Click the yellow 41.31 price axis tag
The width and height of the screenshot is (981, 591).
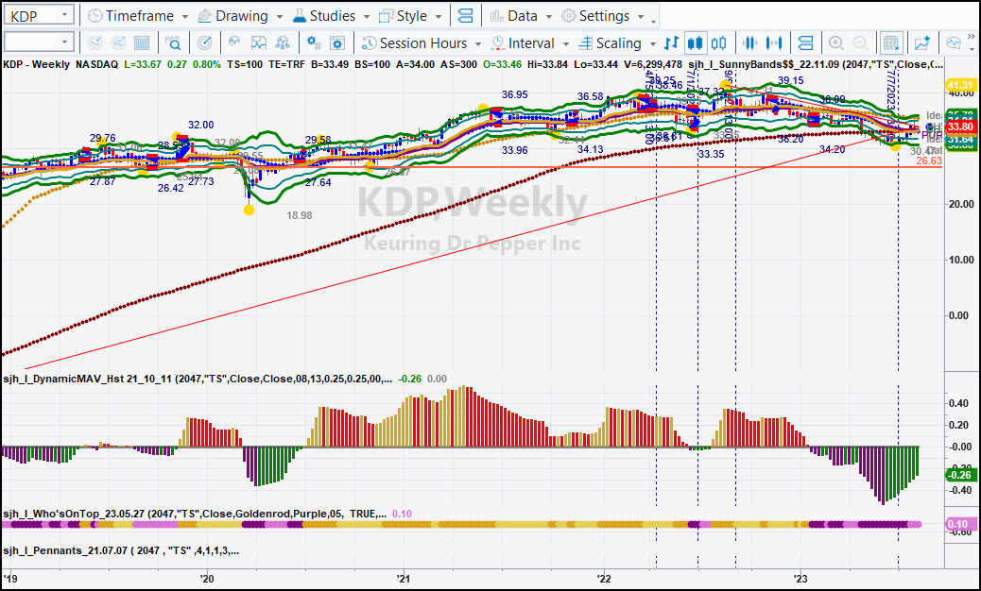pyautogui.click(x=959, y=85)
